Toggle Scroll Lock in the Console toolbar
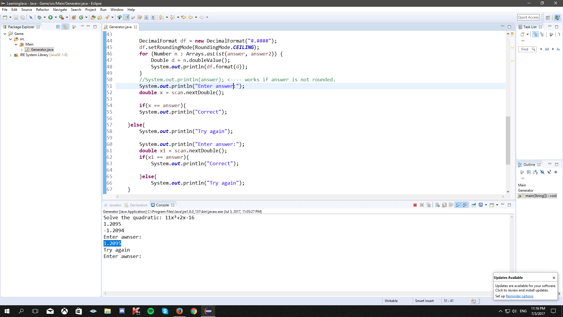The image size is (563, 317). (444, 205)
